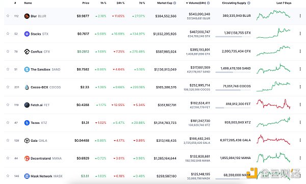
Task: Click the Blur coin logo
Action: point(27,16)
